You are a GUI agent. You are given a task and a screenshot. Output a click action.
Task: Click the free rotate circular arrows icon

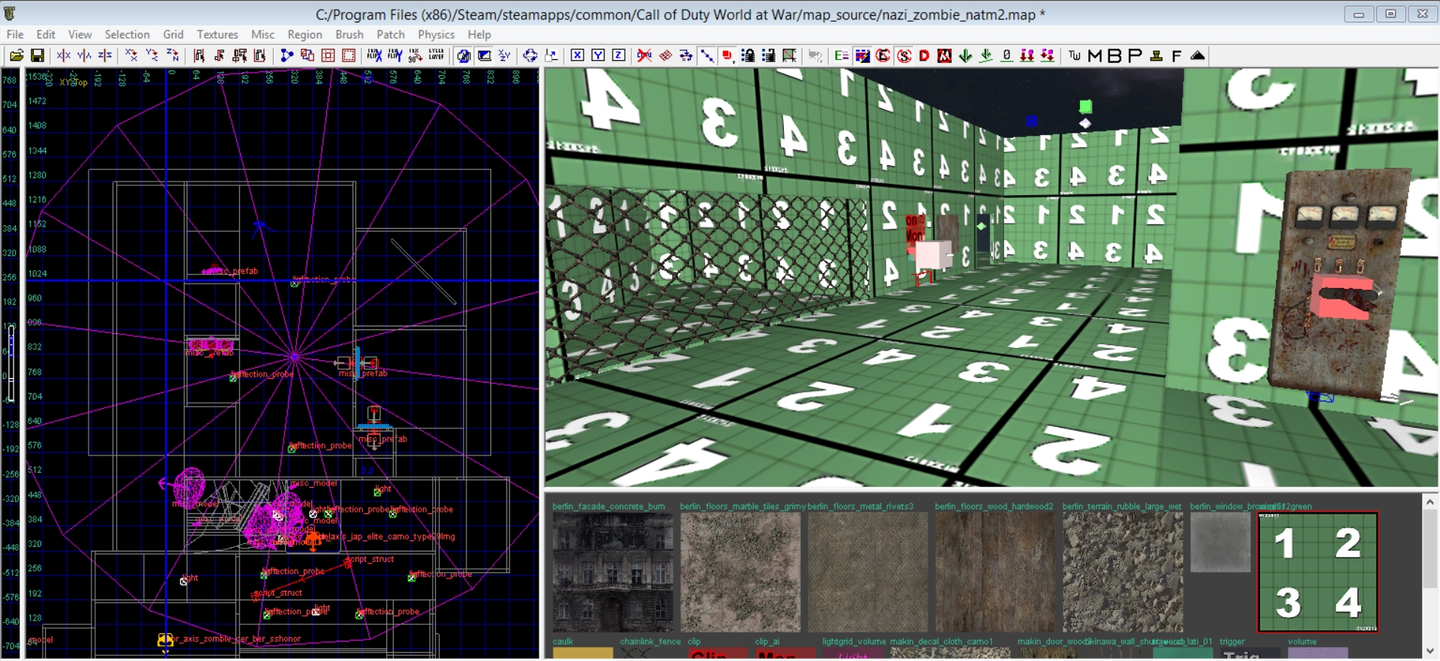[x=530, y=56]
